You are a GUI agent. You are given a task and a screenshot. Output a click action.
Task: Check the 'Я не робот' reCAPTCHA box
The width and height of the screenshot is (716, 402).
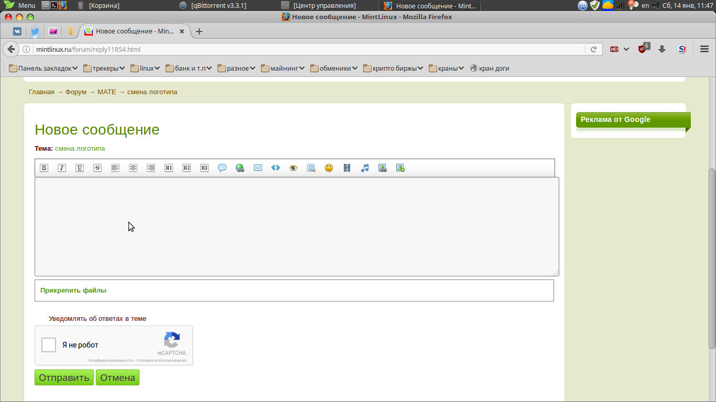49,345
